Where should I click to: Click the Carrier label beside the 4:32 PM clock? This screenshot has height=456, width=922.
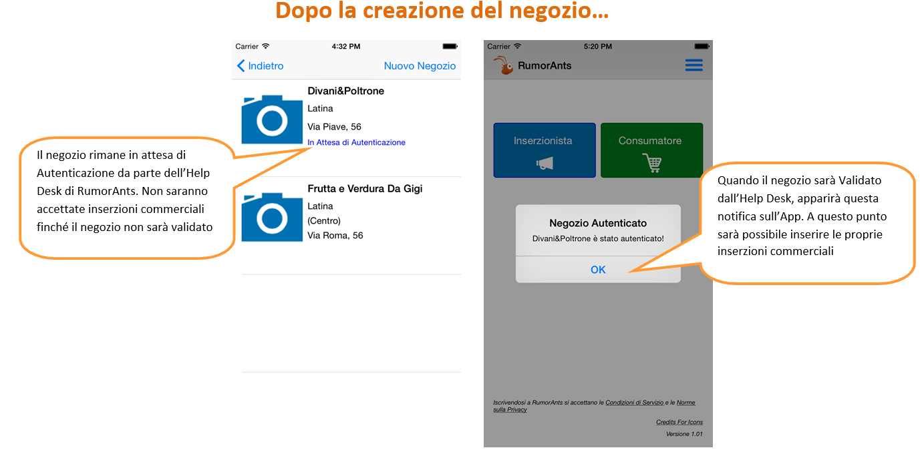(247, 47)
